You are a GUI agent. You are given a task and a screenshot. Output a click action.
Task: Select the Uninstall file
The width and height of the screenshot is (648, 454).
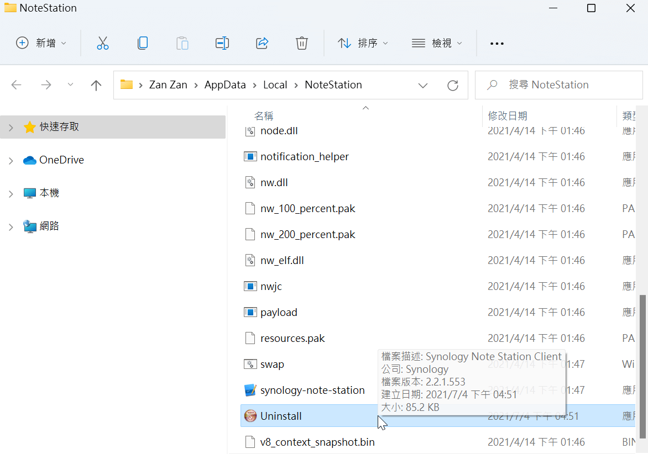[281, 416]
